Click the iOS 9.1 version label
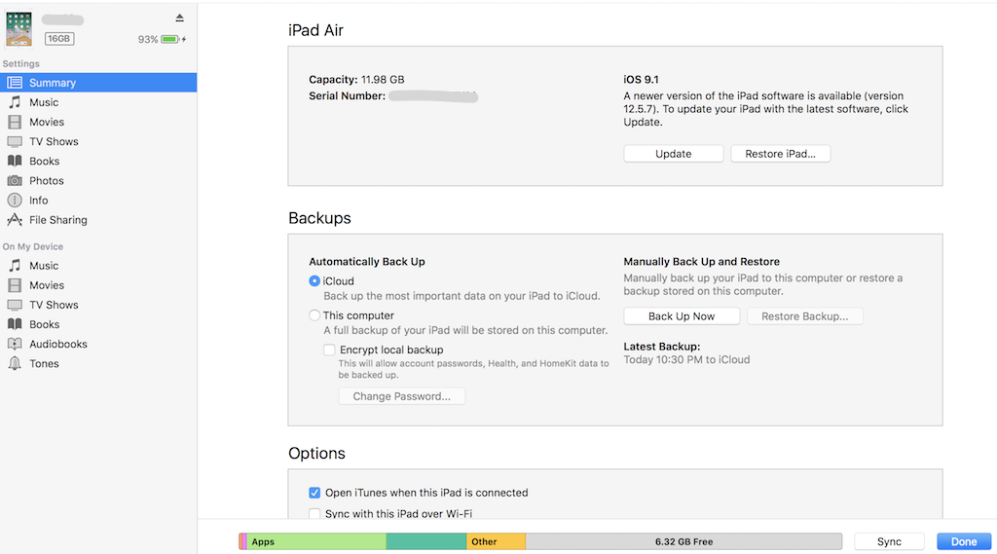 coord(641,80)
